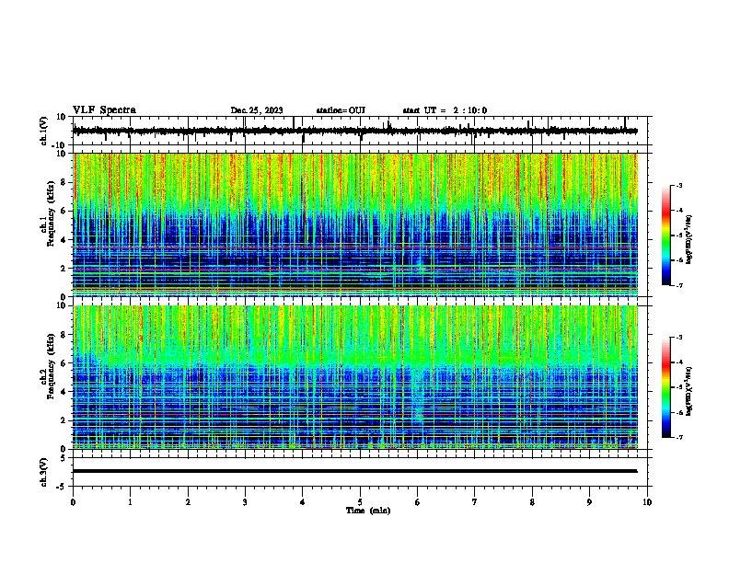Click the time axis tick label "1"

[x=130, y=502]
